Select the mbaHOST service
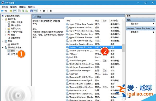156x101 pixels. pos(94,74)
